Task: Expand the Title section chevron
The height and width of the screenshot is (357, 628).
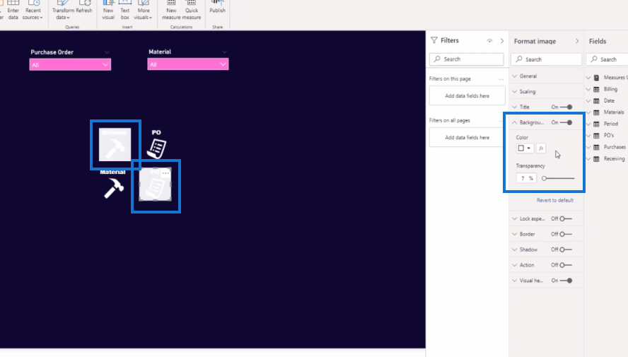Action: pyautogui.click(x=515, y=107)
